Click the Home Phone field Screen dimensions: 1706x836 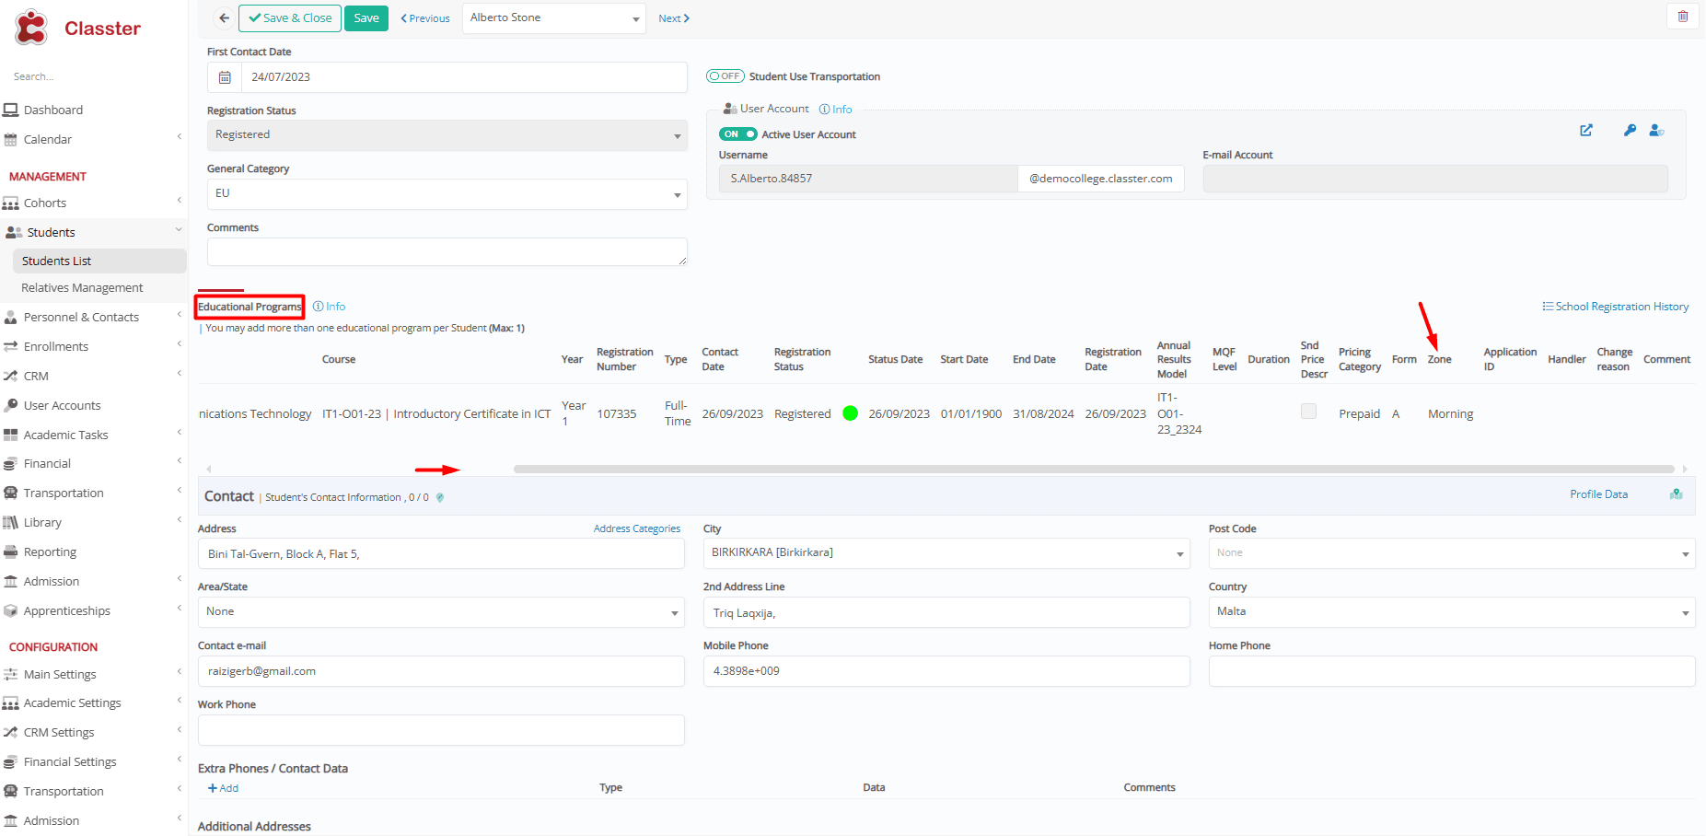point(1452,671)
